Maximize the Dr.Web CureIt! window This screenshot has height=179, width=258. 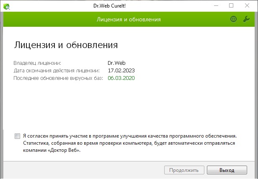[231, 6]
